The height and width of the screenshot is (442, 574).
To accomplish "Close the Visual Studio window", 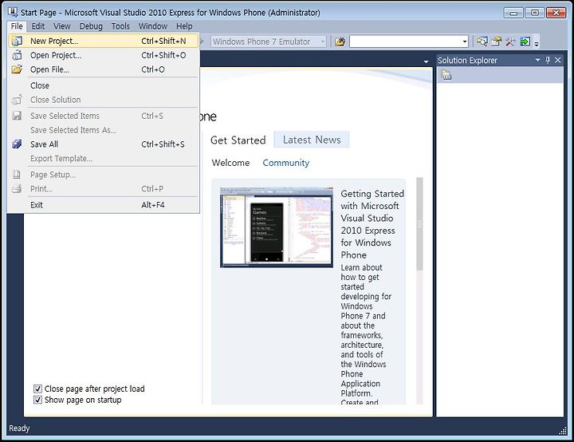I will coord(556,13).
